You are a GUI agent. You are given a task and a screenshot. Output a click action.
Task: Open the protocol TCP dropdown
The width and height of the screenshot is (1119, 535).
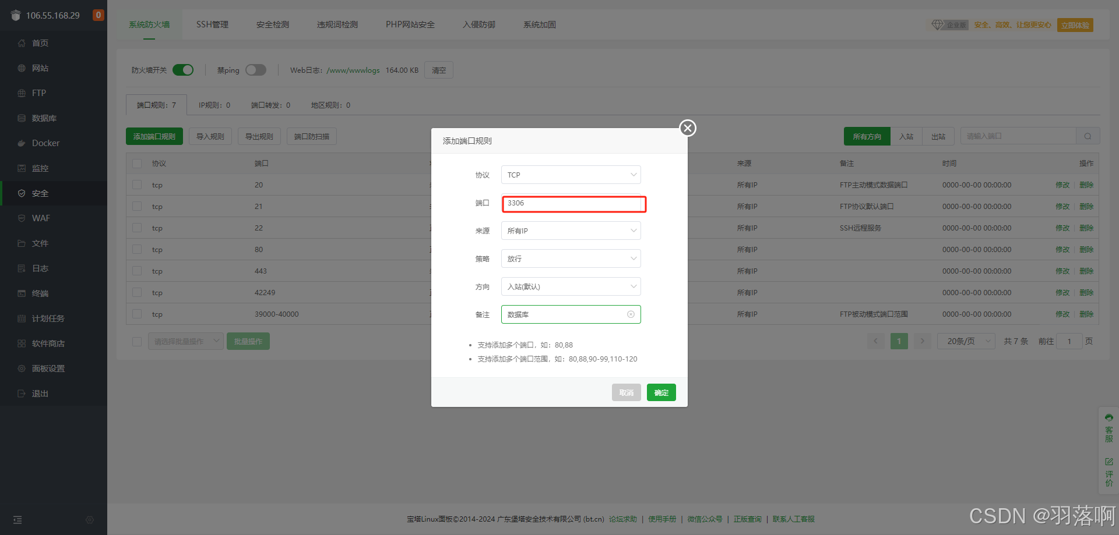(x=571, y=175)
